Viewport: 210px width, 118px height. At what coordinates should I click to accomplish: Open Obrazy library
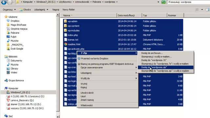coord(14,69)
